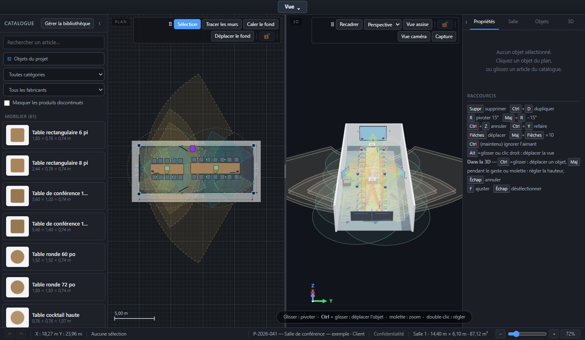
Task: Click the bottom-left room corner handle
Action: coord(139,194)
